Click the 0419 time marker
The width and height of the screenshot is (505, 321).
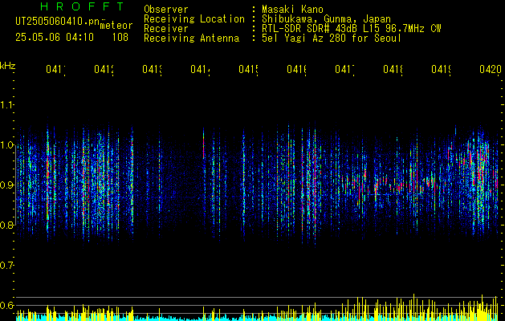coord(442,69)
